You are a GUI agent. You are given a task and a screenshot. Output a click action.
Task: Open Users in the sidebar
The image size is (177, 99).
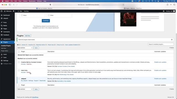click(x=5, y=54)
